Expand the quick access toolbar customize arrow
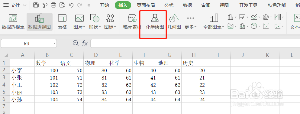This screenshot has width=300, height=114. tap(89, 5)
